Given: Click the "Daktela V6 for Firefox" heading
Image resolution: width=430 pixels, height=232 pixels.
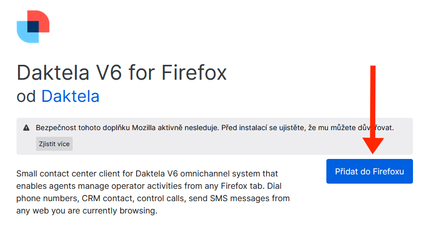Looking at the screenshot, I should pos(122,73).
